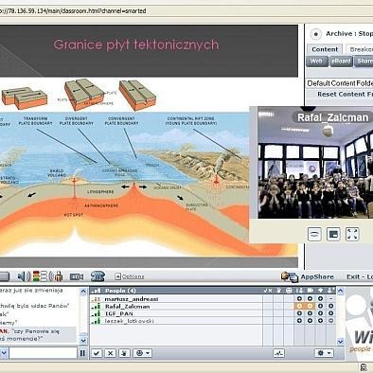Toggle last permission for leszek_lotkowski
This screenshot has width=373, height=373.
point(330,321)
